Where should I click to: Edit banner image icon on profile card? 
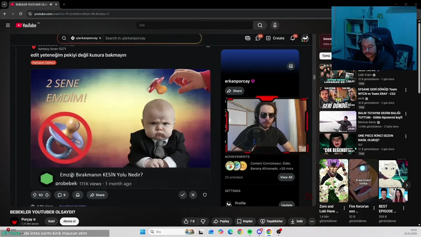(x=291, y=66)
